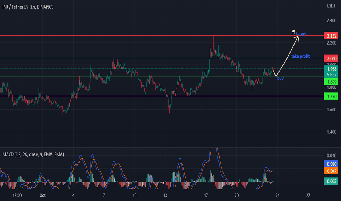Click the '12:00' time axis label
Viewport: 341px width, 201px height.
[17, 196]
